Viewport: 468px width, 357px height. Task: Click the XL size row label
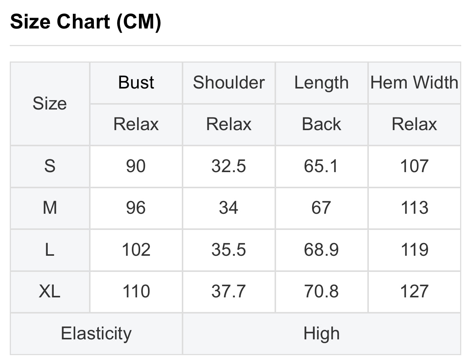point(50,291)
